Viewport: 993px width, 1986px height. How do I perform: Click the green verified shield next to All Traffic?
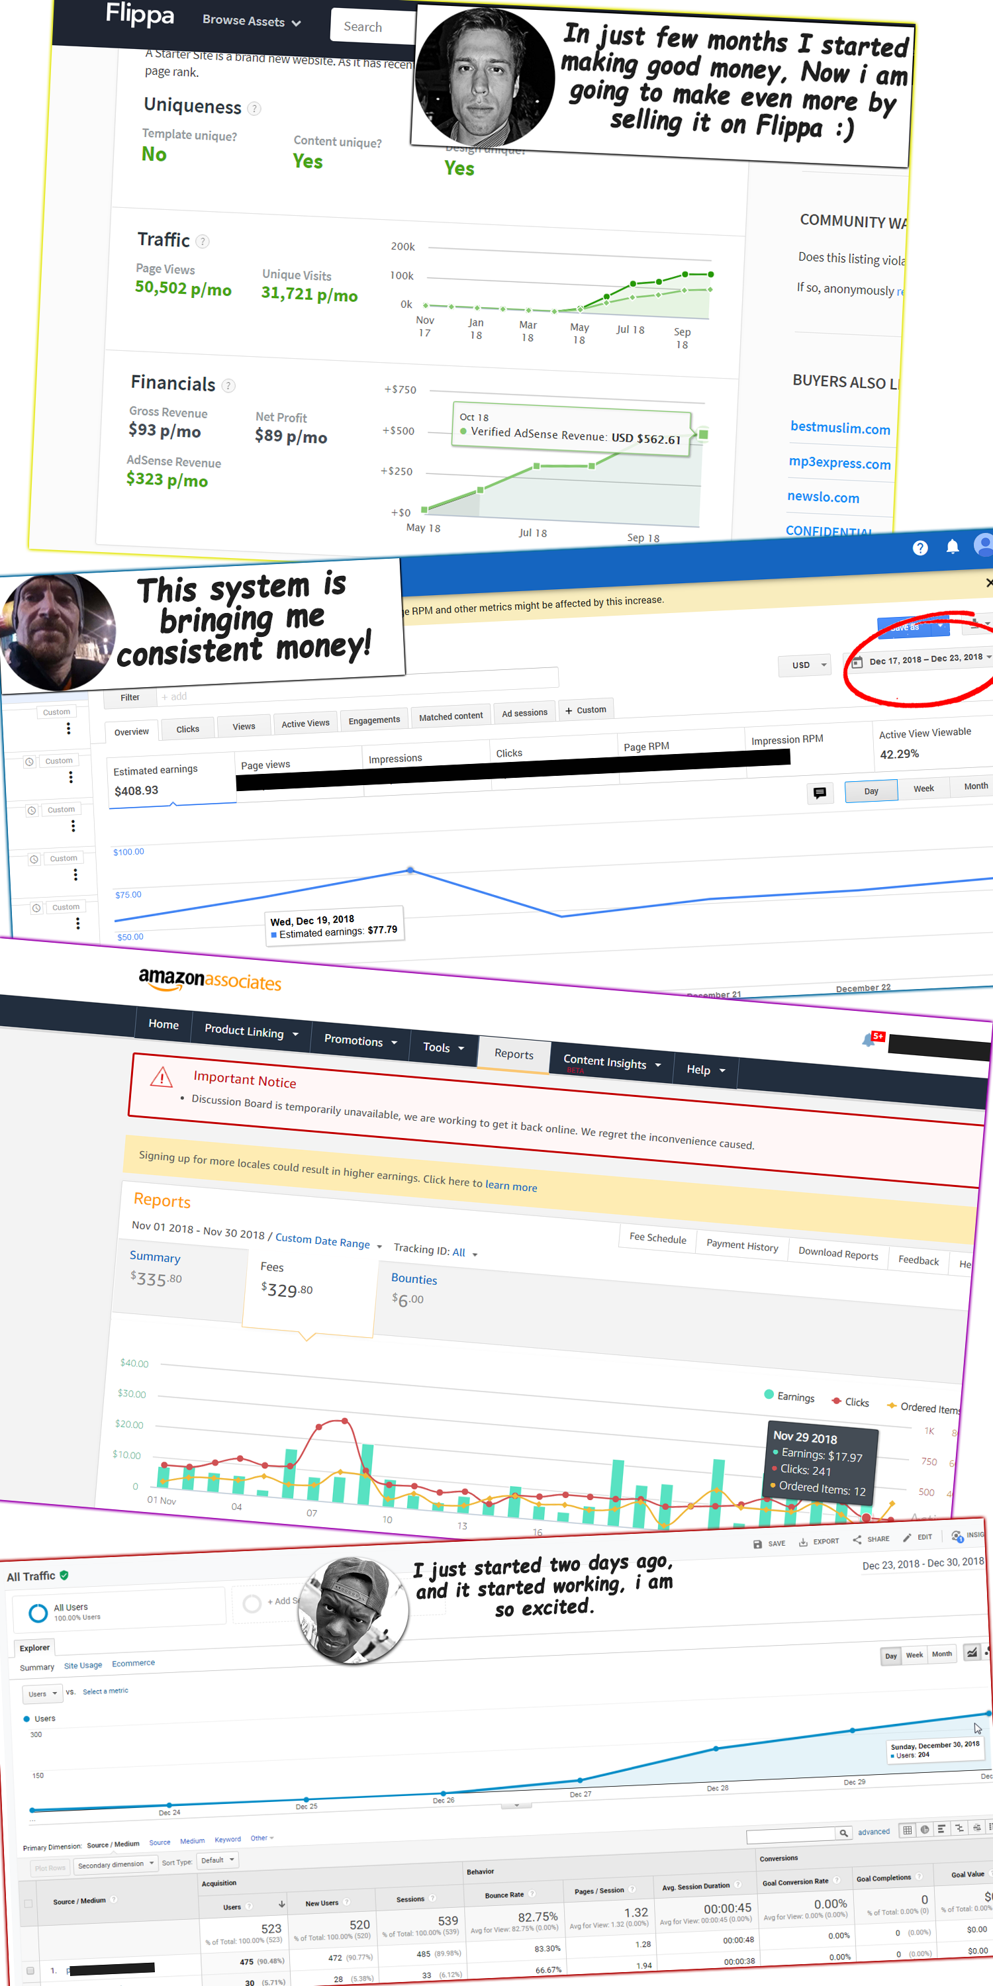click(x=64, y=1574)
